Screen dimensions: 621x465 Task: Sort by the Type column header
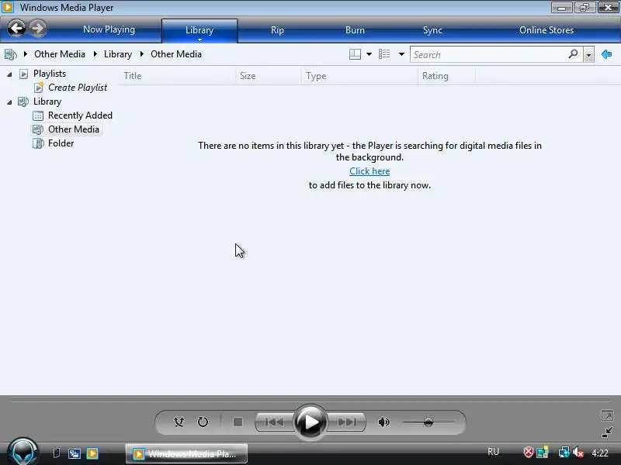pyautogui.click(x=359, y=76)
